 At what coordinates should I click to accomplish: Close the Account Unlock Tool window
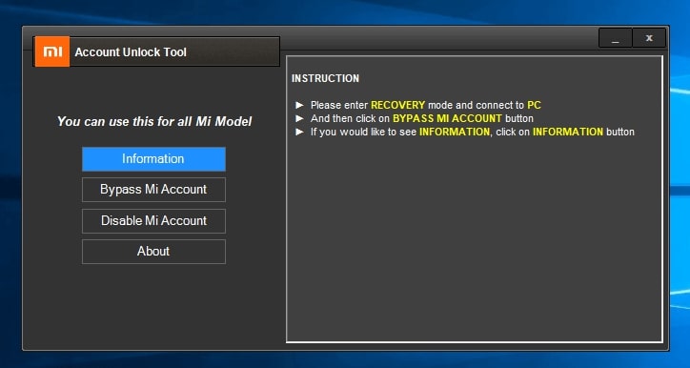649,38
